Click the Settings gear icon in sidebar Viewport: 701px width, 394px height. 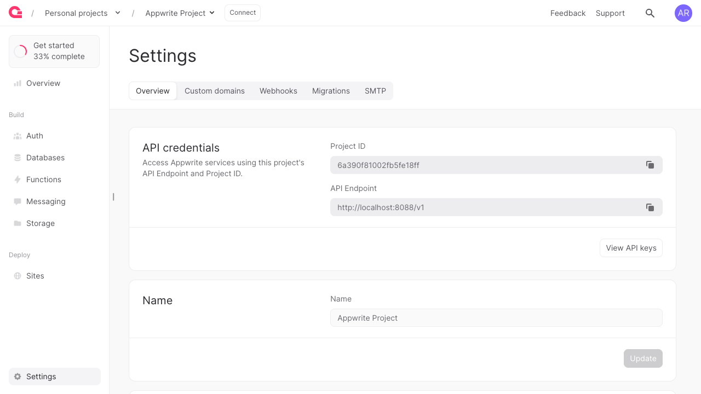[18, 376]
